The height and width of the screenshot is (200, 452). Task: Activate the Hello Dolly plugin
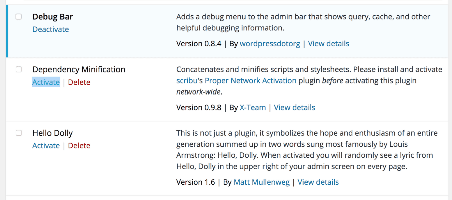pyautogui.click(x=46, y=146)
